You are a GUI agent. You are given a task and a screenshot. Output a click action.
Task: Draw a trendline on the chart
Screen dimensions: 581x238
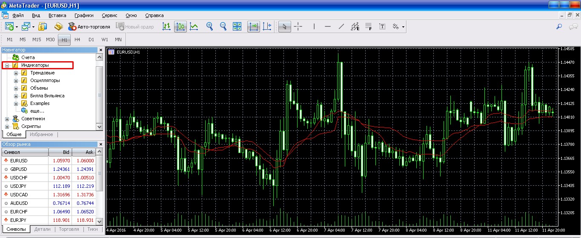[x=341, y=27]
